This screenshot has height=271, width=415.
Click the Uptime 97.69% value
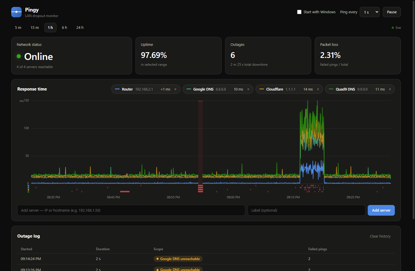point(154,55)
